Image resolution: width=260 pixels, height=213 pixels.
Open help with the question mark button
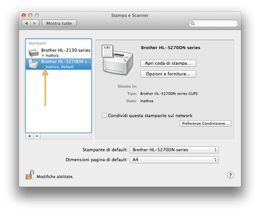[x=230, y=175]
